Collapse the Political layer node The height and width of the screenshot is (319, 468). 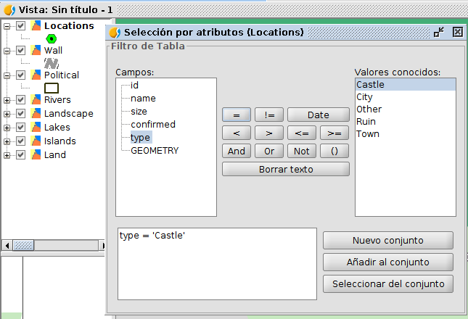[x=7, y=75]
